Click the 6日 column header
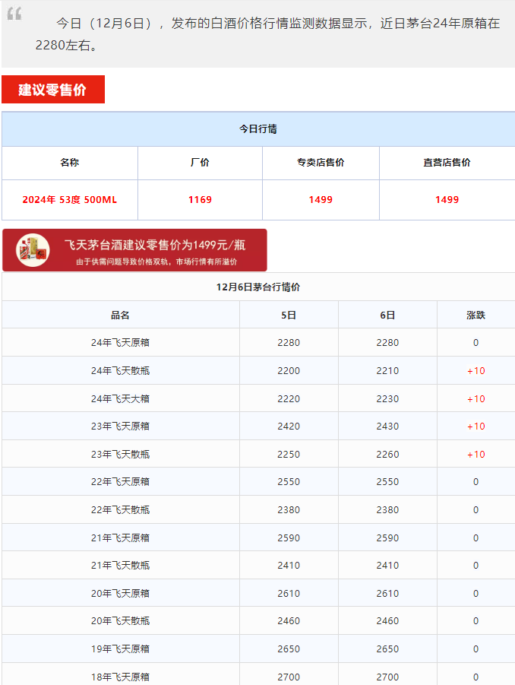This screenshot has width=515, height=685. 387,315
